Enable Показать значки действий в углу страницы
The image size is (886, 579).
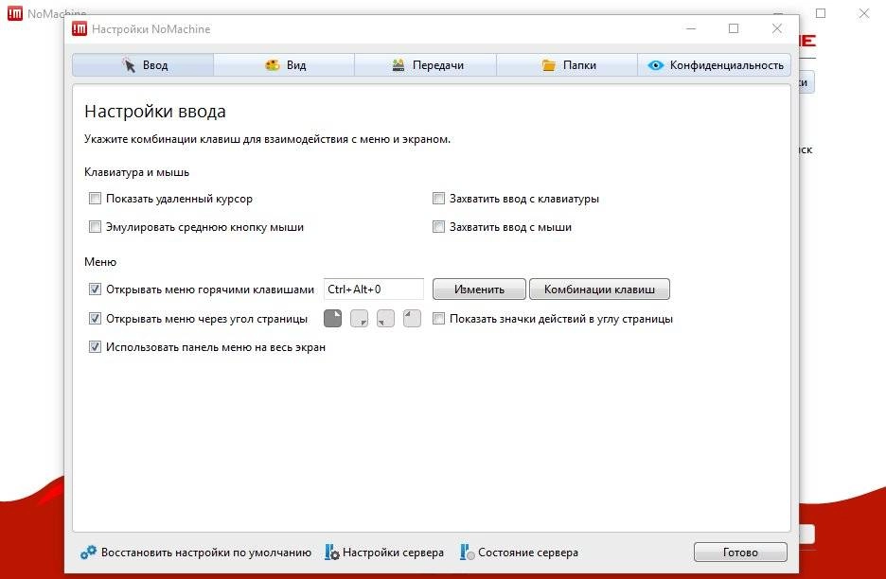438,319
